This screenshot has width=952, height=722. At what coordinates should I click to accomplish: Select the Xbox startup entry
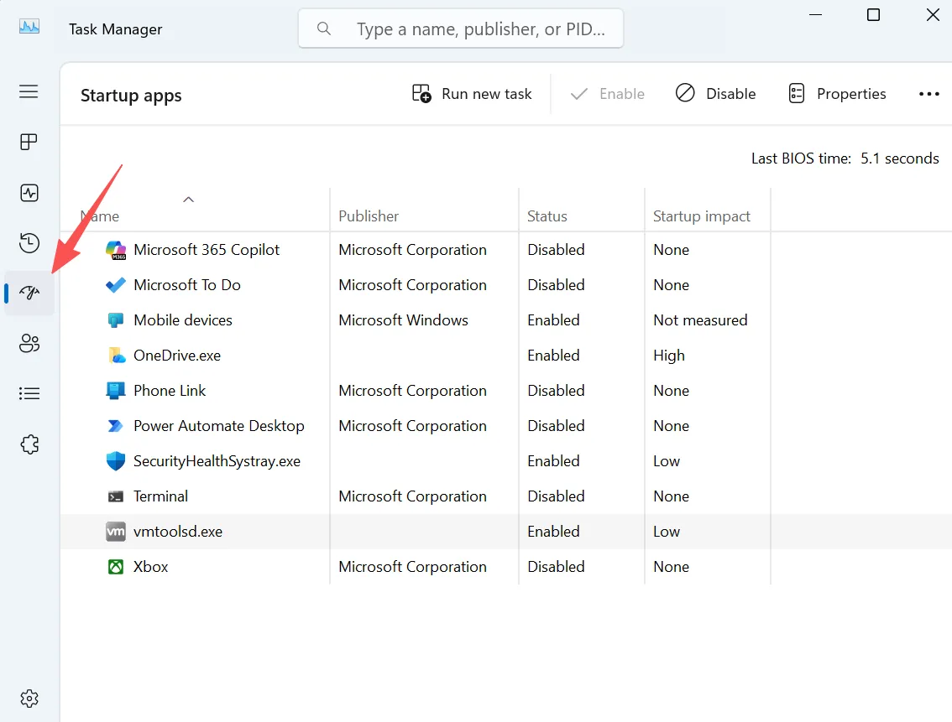click(x=505, y=567)
